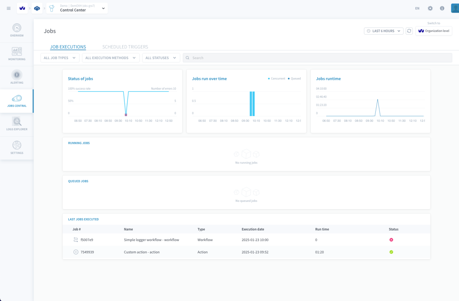Select the Job Executions tab
Image resolution: width=459 pixels, height=301 pixels.
(68, 47)
